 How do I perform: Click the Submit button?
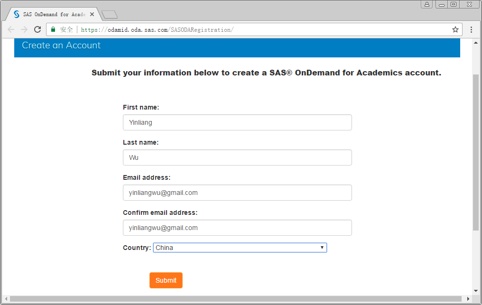(166, 280)
